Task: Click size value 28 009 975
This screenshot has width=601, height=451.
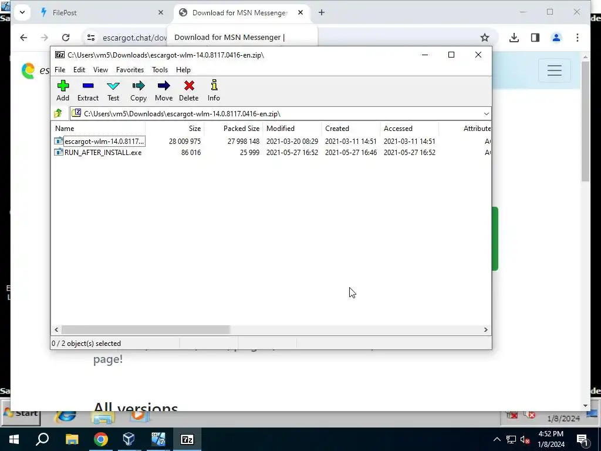Action: (x=185, y=142)
